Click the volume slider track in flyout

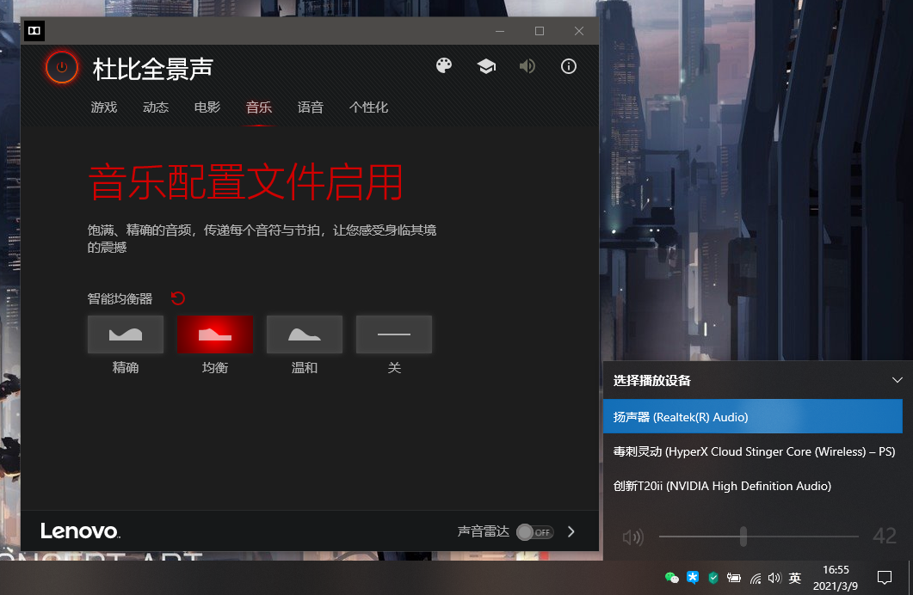tap(759, 537)
